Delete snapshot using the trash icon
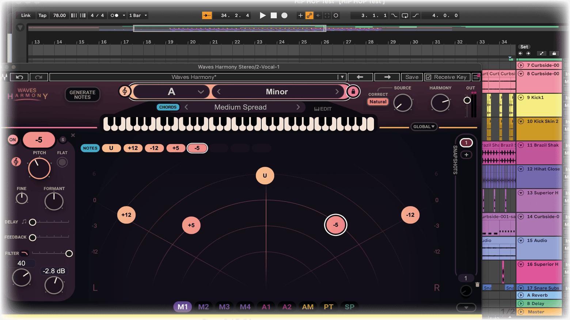Image resolution: width=570 pixels, height=320 pixels. (x=477, y=285)
